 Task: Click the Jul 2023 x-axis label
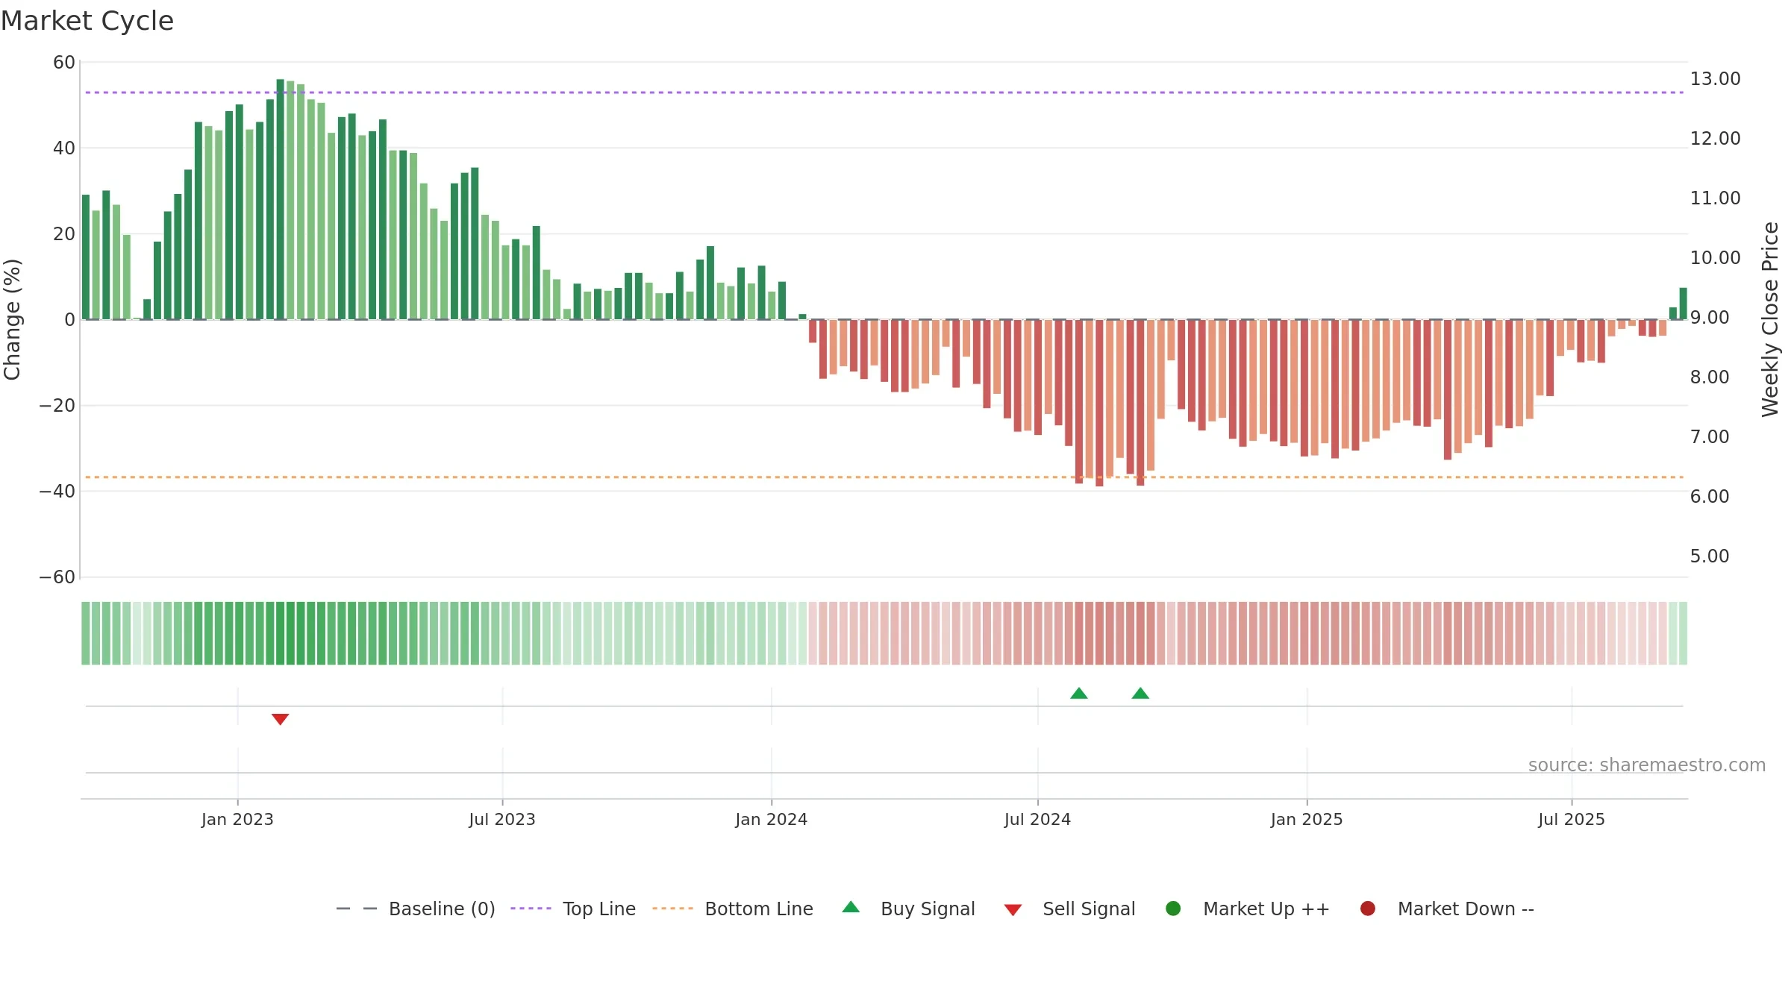coord(502,819)
